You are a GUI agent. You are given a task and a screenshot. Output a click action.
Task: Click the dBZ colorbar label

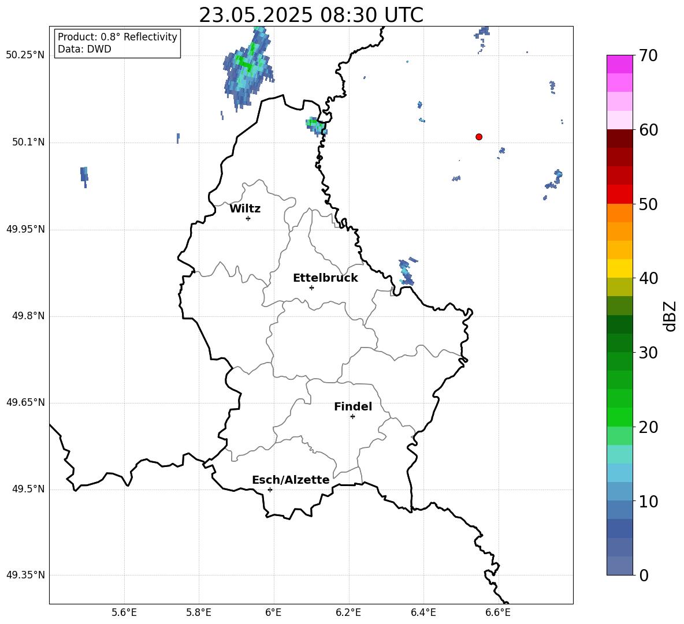(670, 316)
